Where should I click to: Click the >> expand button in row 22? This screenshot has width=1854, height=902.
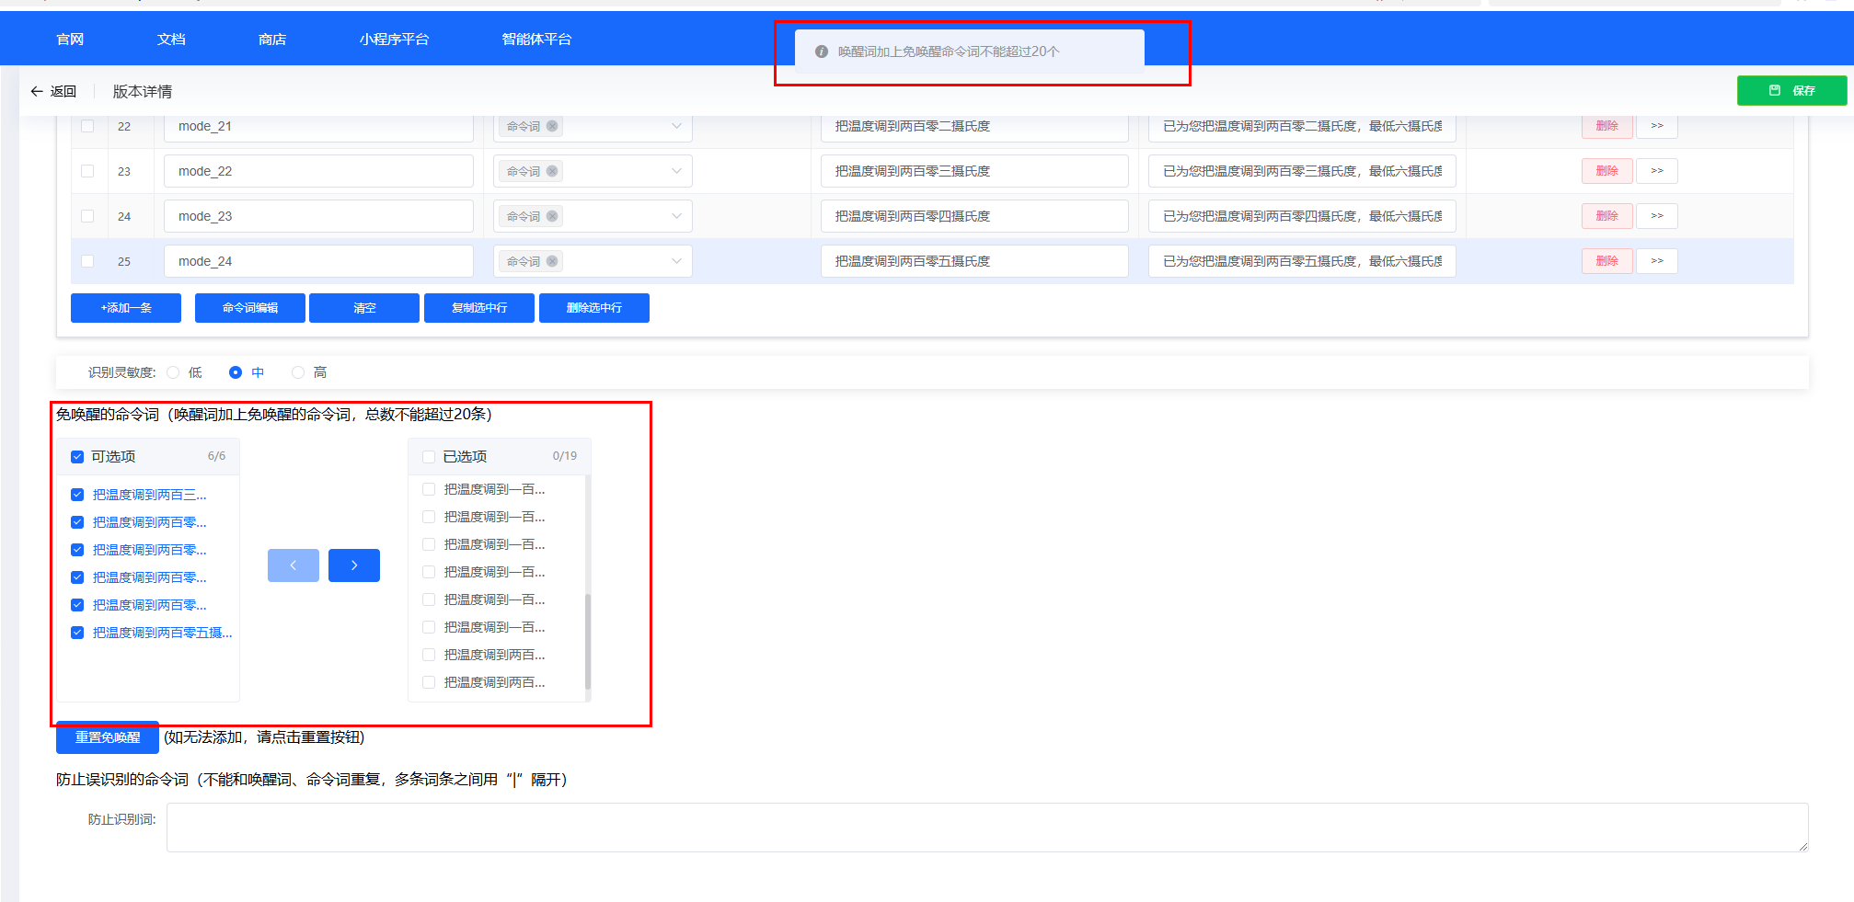pos(1656,126)
